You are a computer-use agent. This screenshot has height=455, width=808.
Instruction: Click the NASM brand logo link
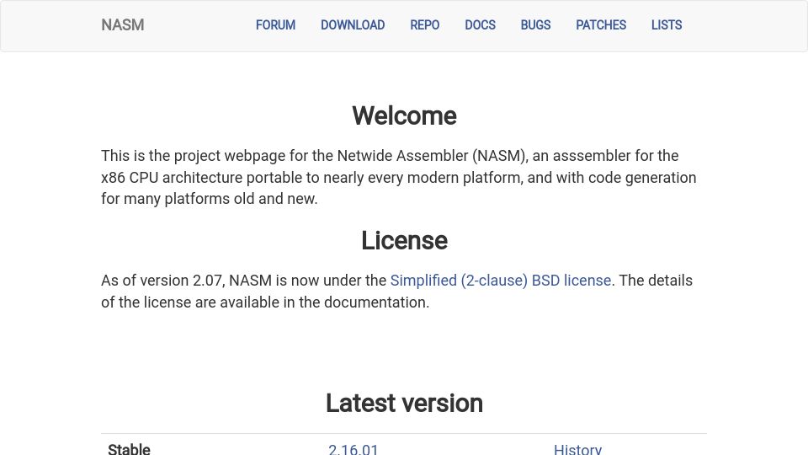point(123,24)
